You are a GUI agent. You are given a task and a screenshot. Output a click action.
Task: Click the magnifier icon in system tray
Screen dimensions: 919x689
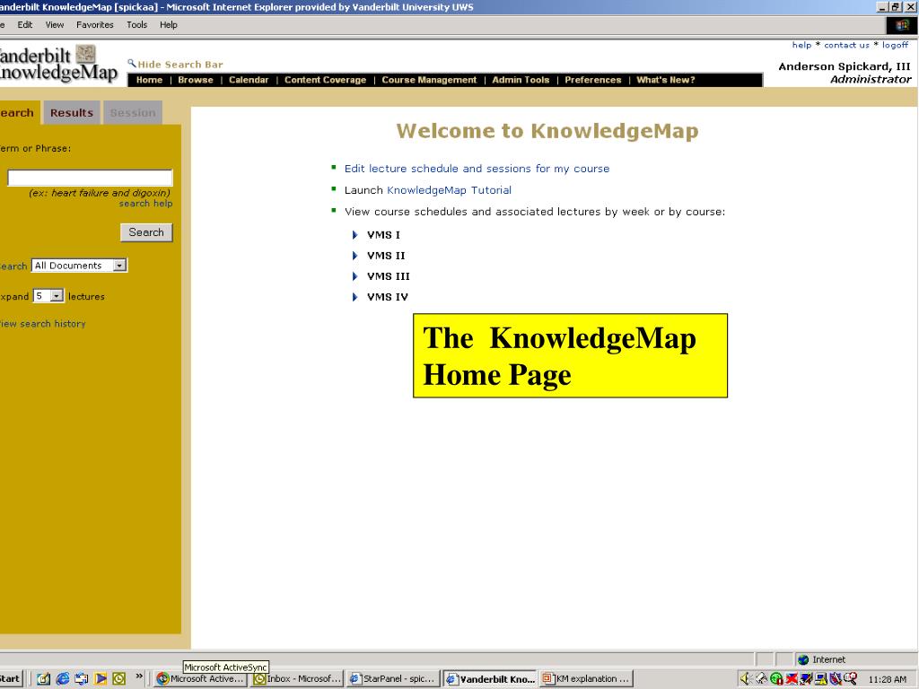click(851, 678)
